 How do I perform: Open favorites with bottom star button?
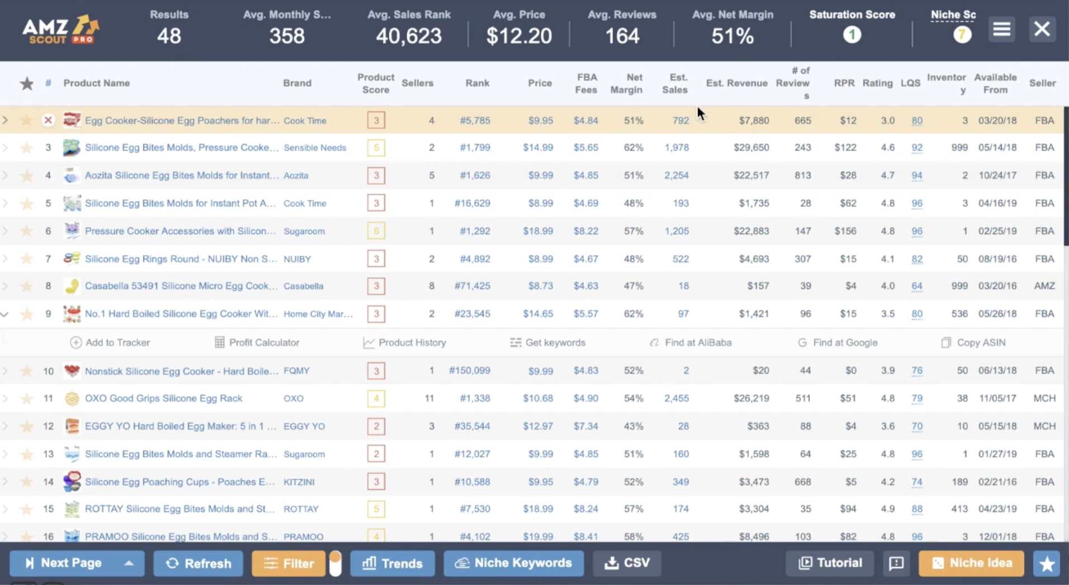tap(1047, 563)
